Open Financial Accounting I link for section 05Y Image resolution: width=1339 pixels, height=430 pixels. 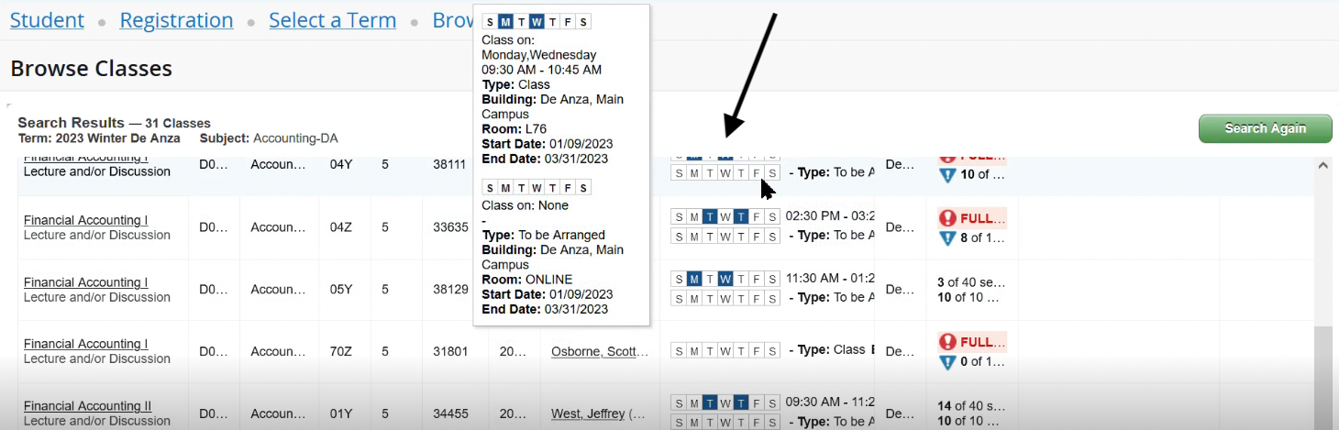coord(85,282)
